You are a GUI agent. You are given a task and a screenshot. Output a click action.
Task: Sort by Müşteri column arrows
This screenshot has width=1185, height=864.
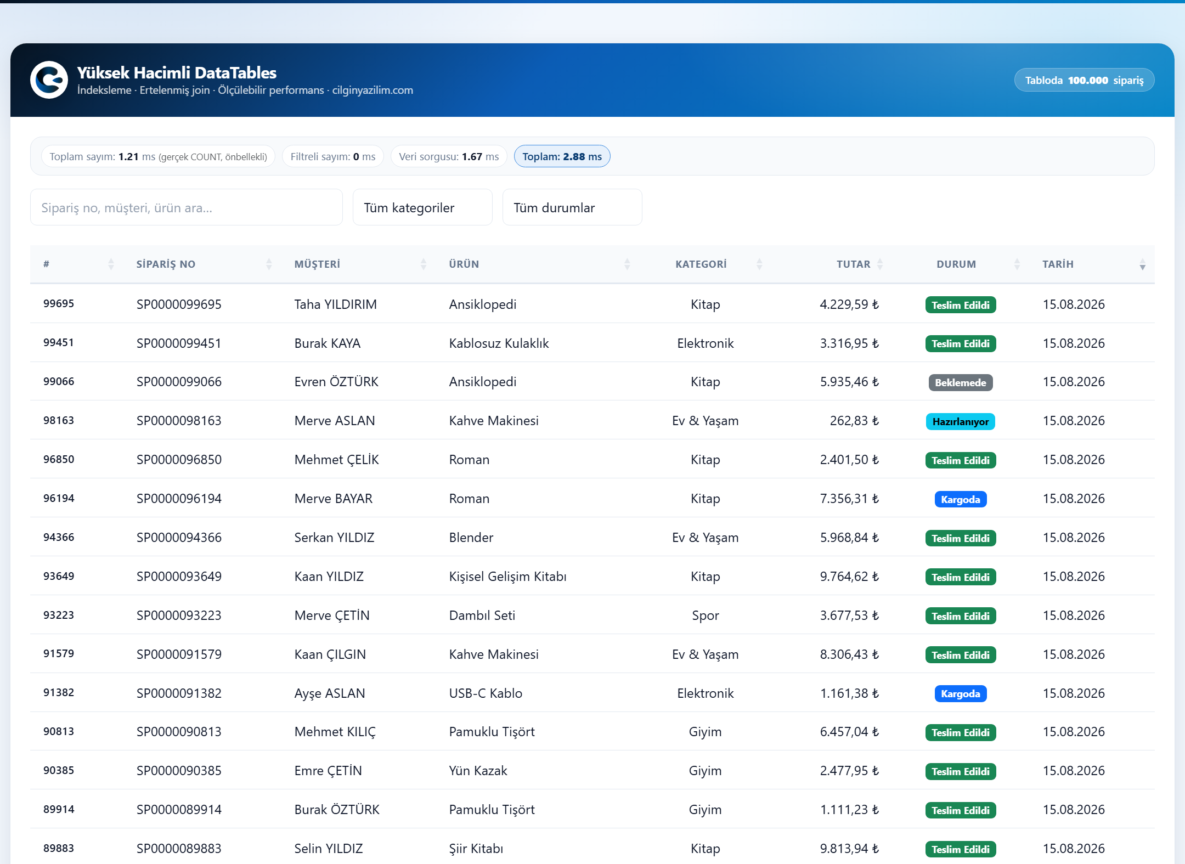424,264
